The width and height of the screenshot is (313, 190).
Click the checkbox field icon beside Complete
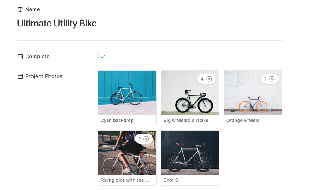20,57
